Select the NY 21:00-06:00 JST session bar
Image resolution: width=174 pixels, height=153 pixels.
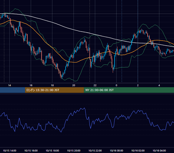[x=129, y=90]
